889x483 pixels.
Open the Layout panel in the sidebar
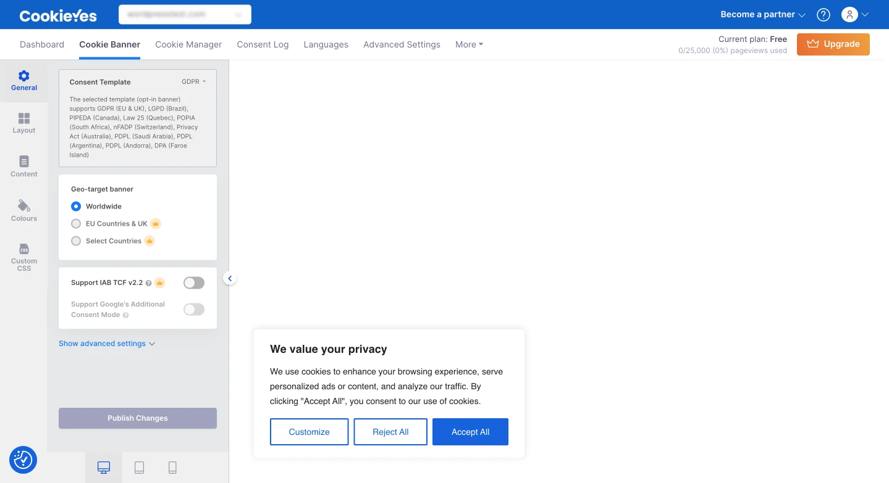coord(23,123)
